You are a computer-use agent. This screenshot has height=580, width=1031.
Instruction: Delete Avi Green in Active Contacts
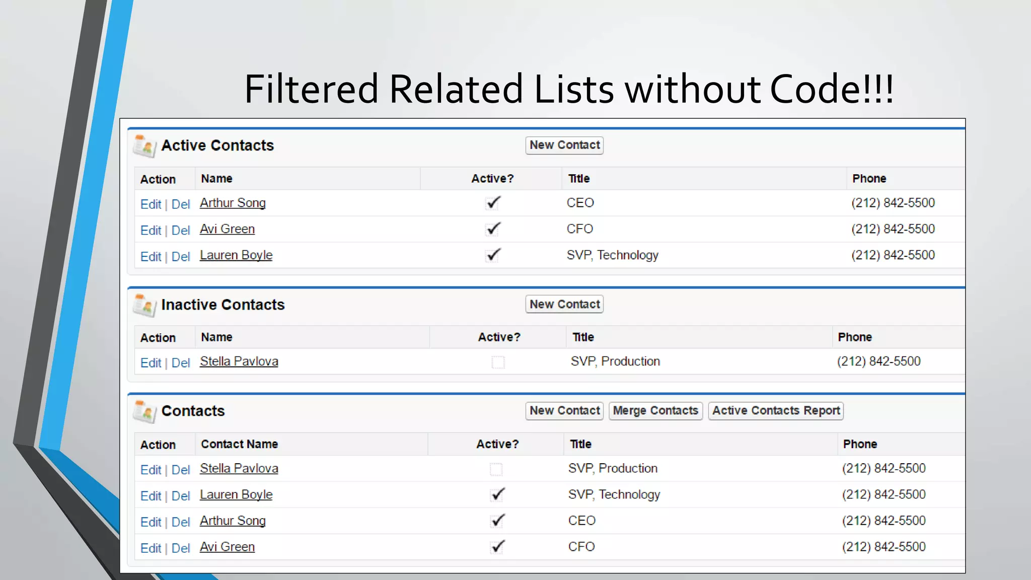[180, 231]
